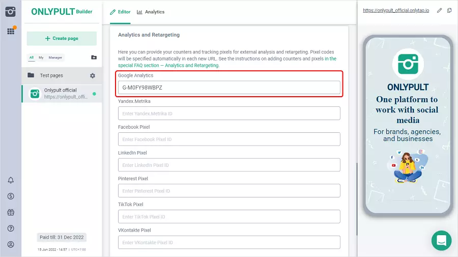Open billing dollar icon in sidebar
The image size is (458, 257).
(x=10, y=196)
